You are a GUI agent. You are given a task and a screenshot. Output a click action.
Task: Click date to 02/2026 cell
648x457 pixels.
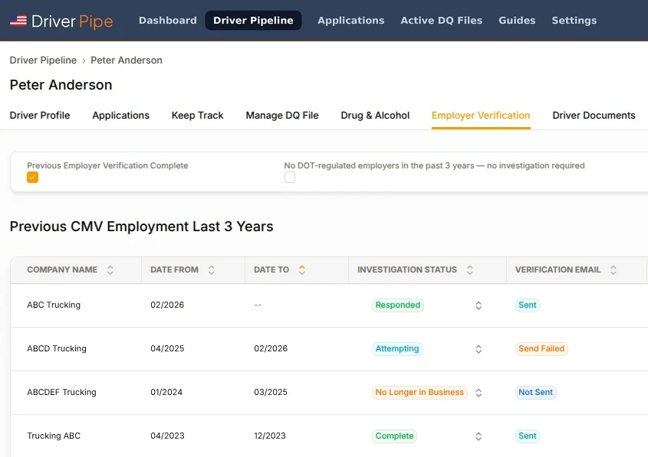pos(271,349)
